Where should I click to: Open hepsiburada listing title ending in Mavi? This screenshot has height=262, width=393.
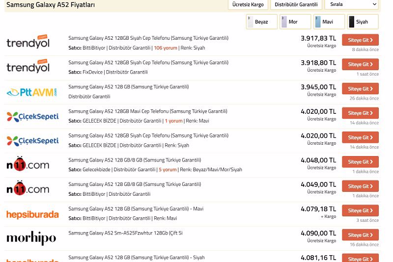pos(136,209)
